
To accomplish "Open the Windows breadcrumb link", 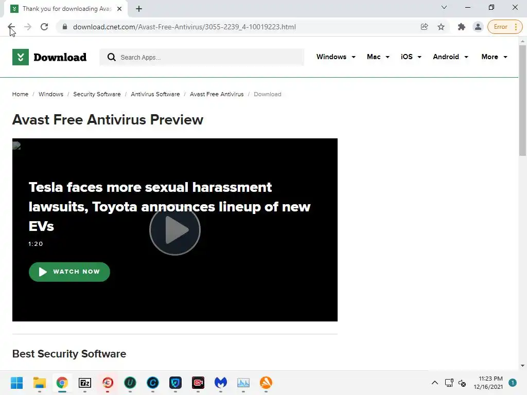I will (x=51, y=94).
